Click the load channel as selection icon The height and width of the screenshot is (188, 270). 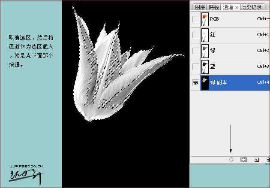click(231, 160)
